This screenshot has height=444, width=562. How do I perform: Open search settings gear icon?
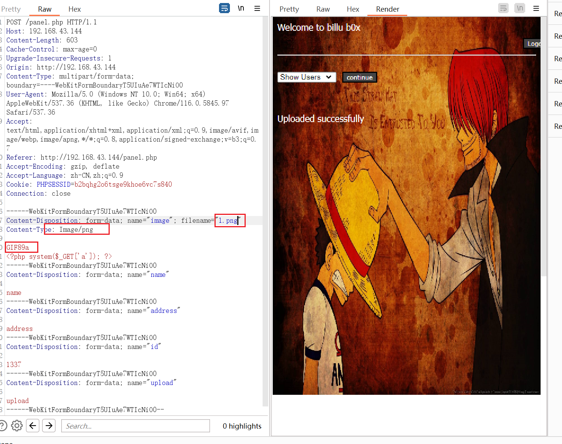coord(17,426)
